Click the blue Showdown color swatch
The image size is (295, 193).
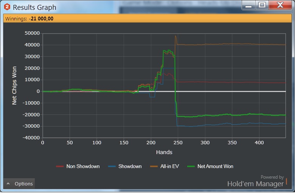(x=112, y=166)
